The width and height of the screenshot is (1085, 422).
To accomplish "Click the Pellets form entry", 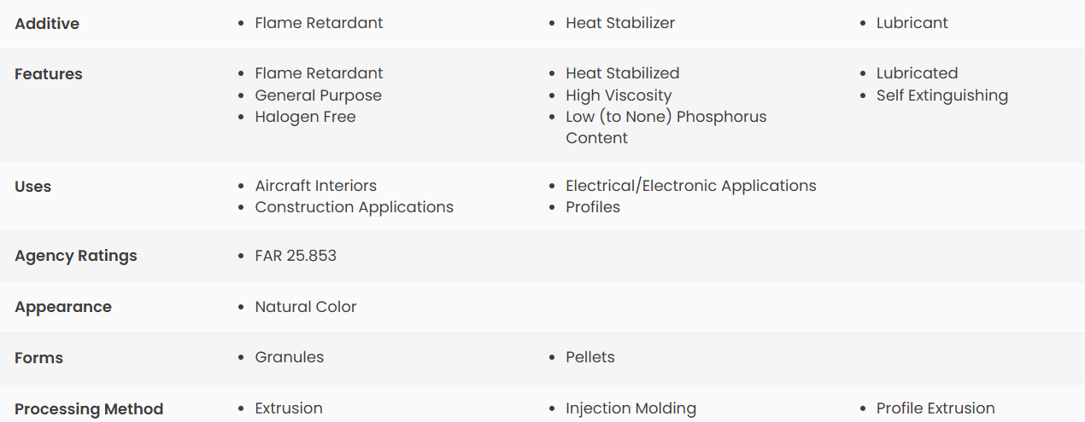I will tap(590, 357).
